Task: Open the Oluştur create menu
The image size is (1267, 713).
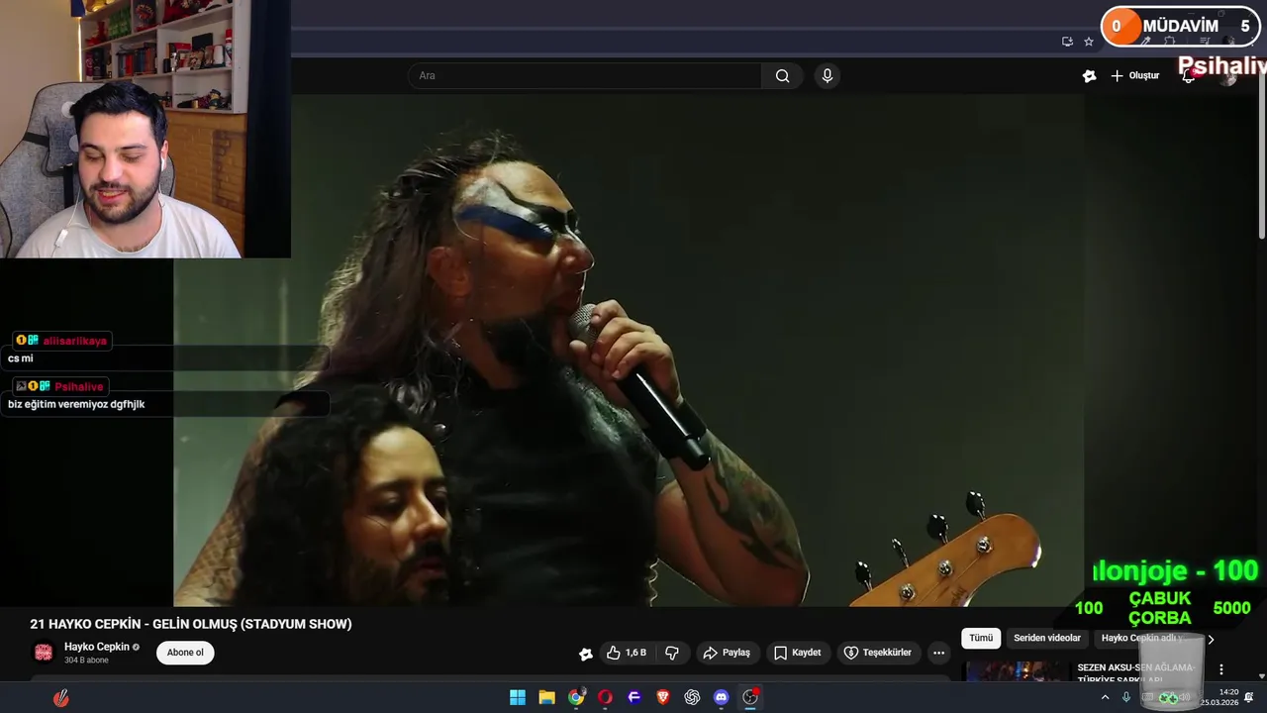Action: coord(1134,76)
